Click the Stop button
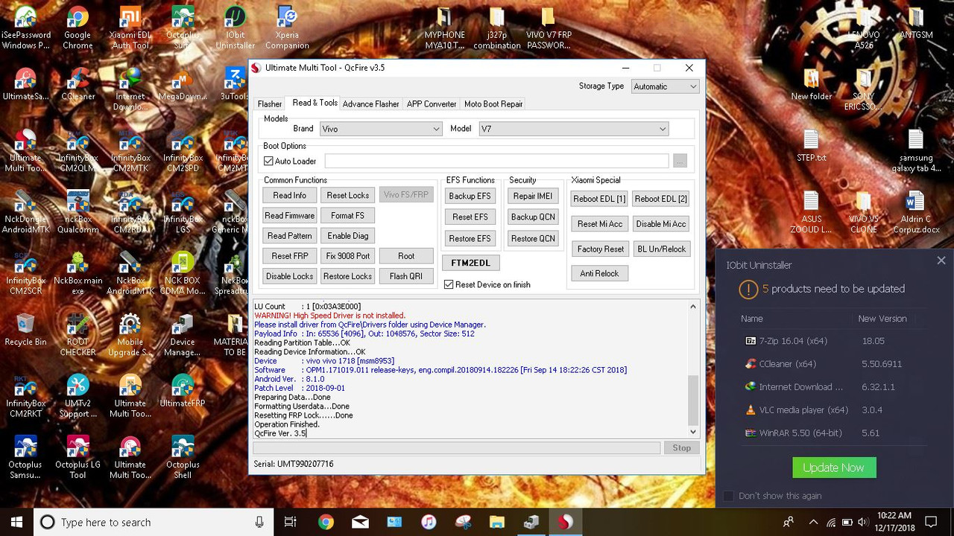954x536 pixels. coord(681,447)
